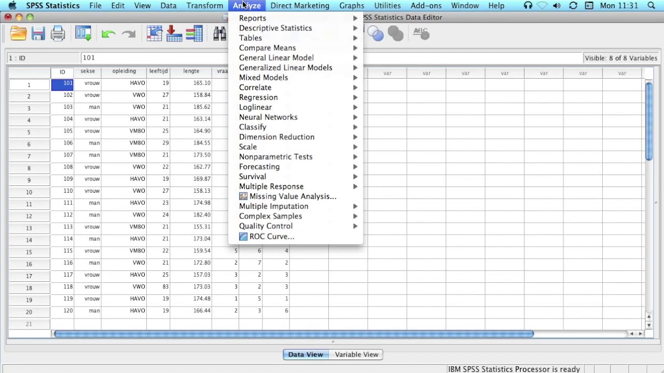664x373 pixels.
Task: Click the volume speaker icon in menu bar
Action: point(557,6)
